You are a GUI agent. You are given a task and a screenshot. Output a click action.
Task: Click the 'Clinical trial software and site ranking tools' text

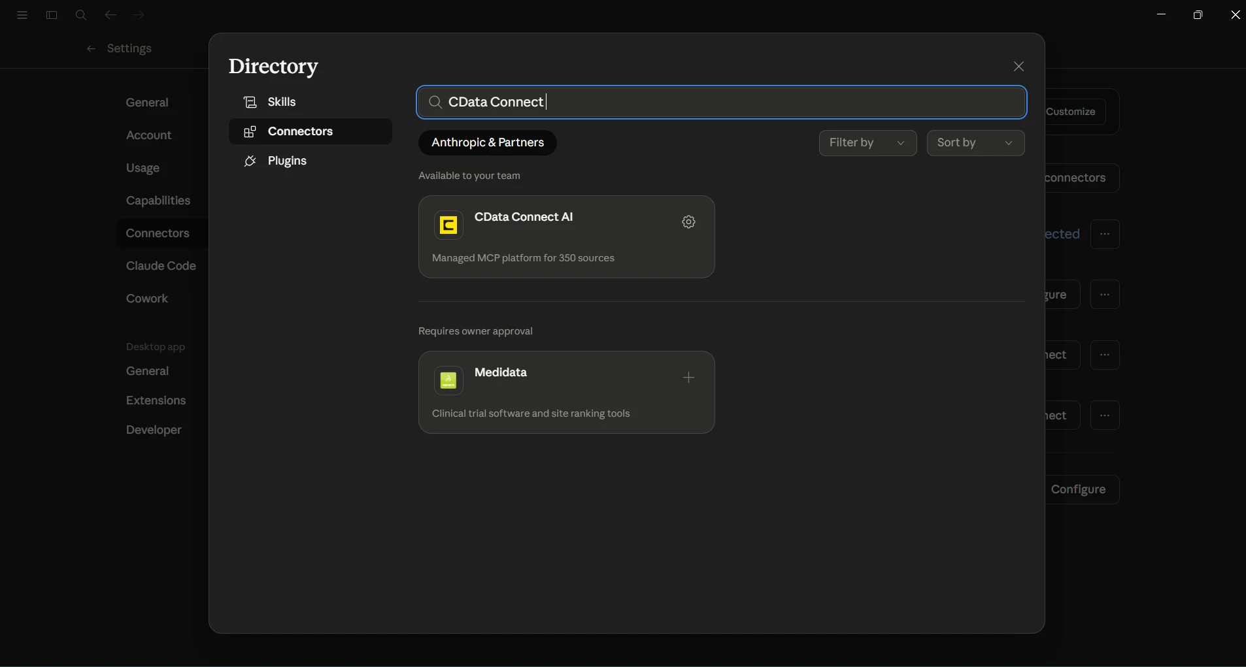click(531, 414)
